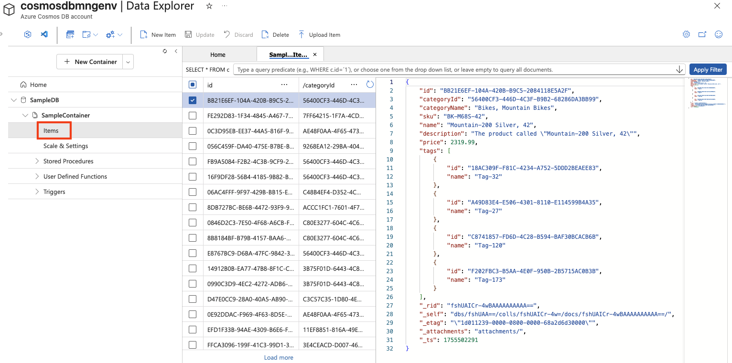Toggle the select-all checkbox in the id column header
Image resolution: width=732 pixels, height=363 pixels.
pyautogui.click(x=193, y=84)
